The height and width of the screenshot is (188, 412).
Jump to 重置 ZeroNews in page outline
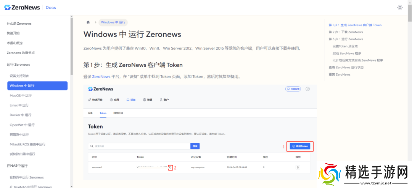pyautogui.click(x=340, y=74)
